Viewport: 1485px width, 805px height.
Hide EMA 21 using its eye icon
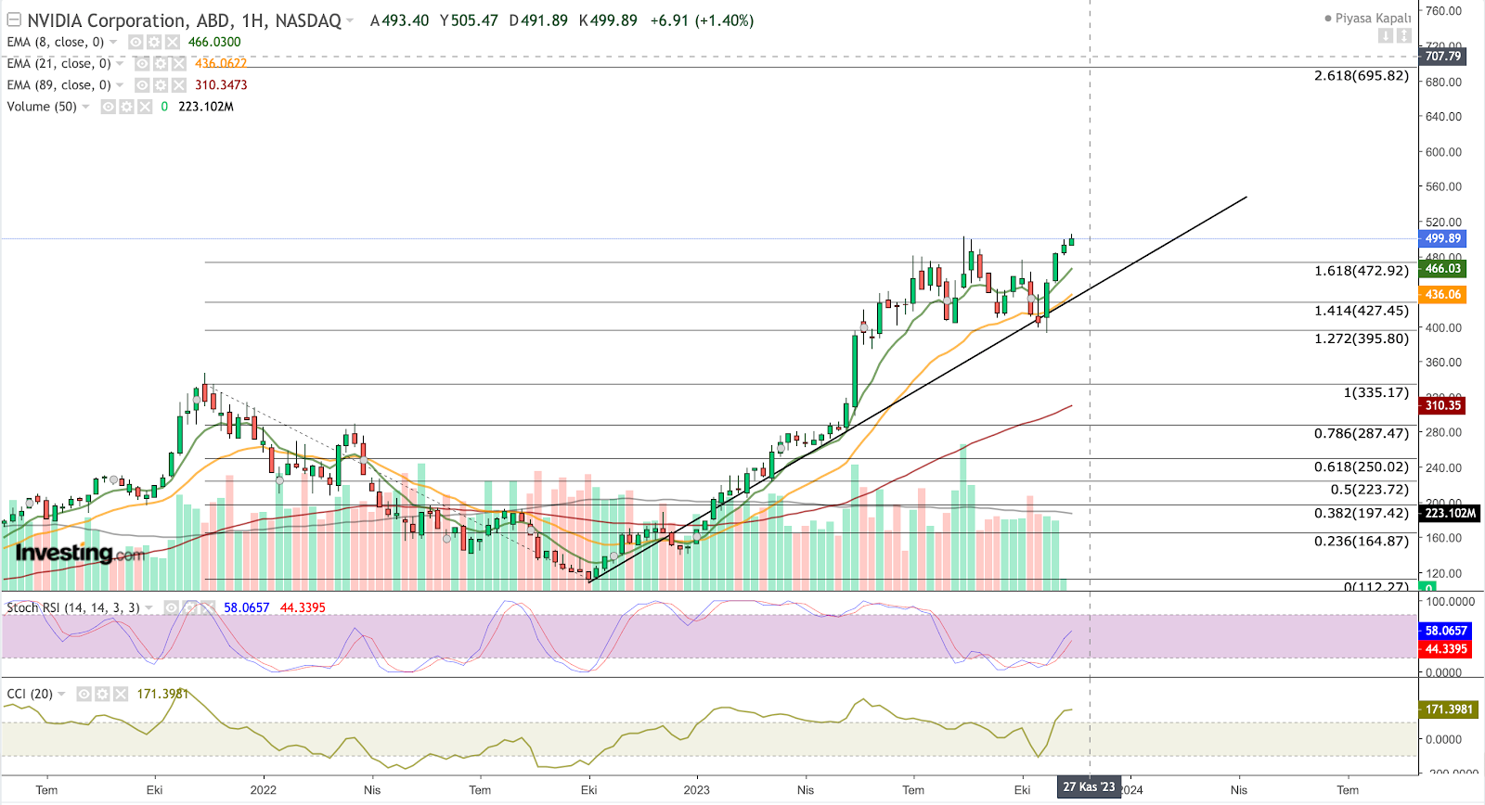(142, 63)
